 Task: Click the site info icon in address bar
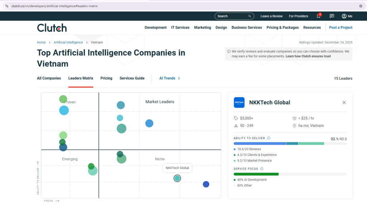coord(6,6)
